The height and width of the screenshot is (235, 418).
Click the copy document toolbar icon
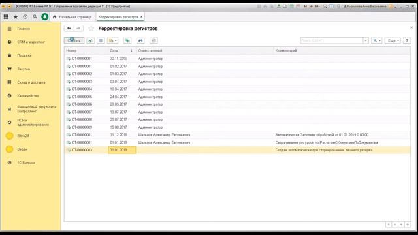(x=90, y=40)
